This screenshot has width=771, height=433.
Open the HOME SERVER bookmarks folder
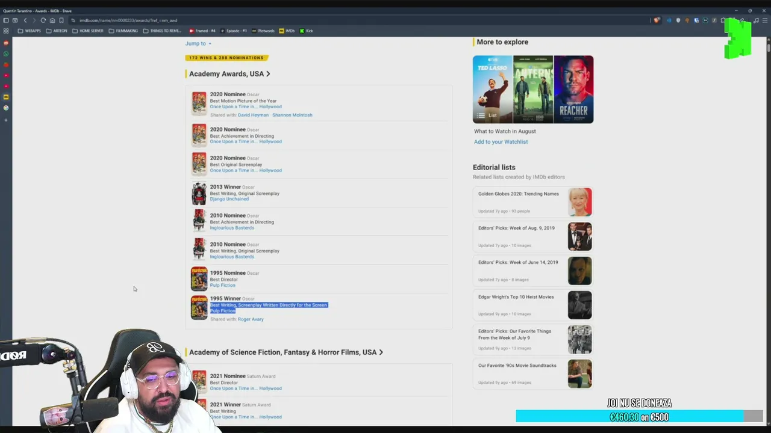tap(88, 31)
